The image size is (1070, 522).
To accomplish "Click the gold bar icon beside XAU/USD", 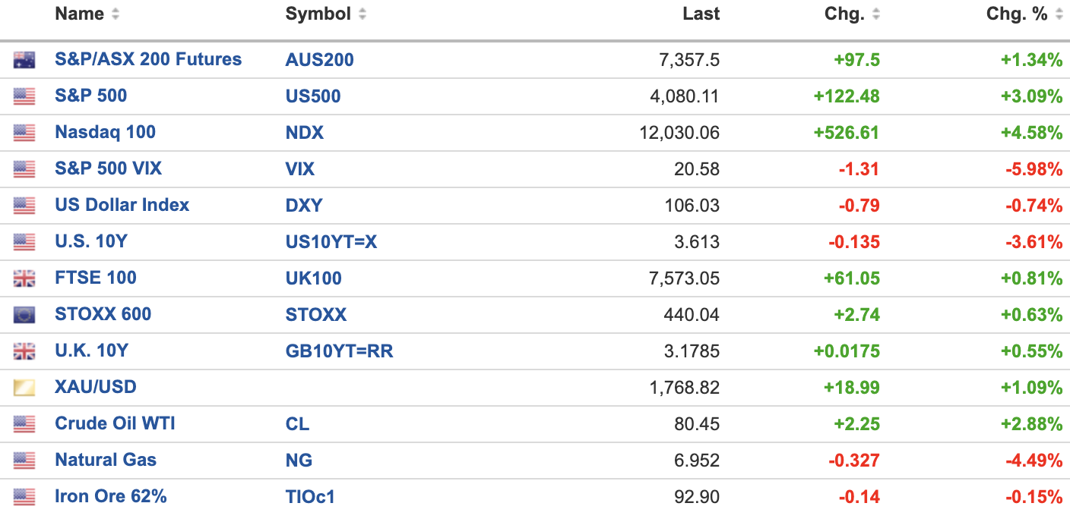I will [x=24, y=388].
